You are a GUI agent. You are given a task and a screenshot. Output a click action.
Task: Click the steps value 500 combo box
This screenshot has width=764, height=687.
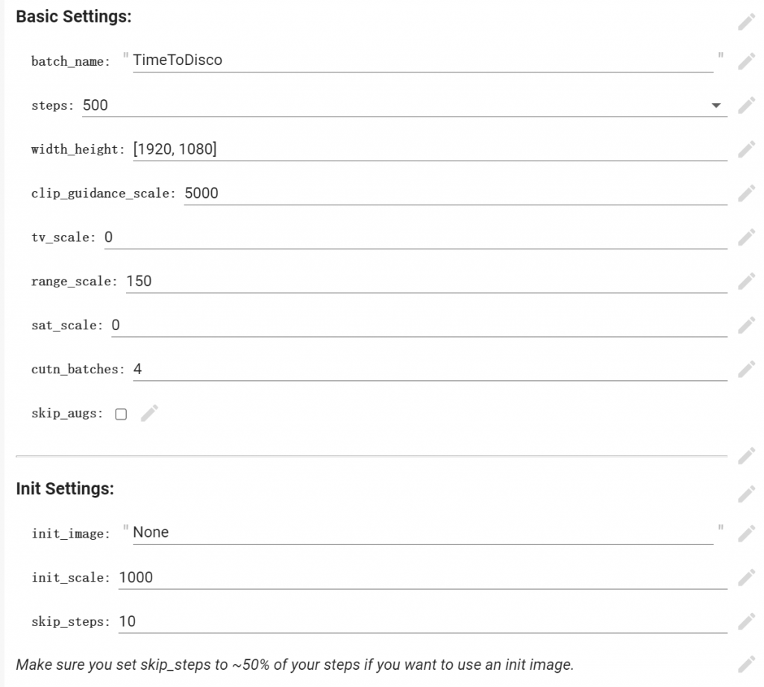tap(404, 105)
